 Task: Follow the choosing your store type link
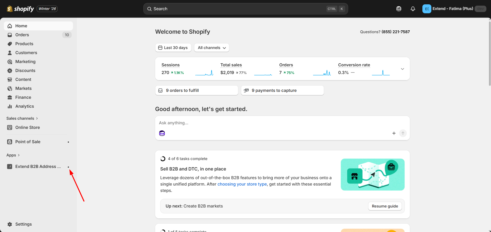point(242,184)
